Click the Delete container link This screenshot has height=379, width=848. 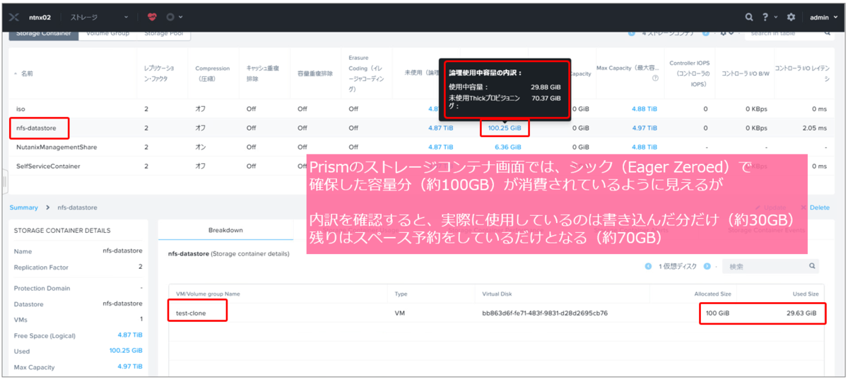pos(820,207)
